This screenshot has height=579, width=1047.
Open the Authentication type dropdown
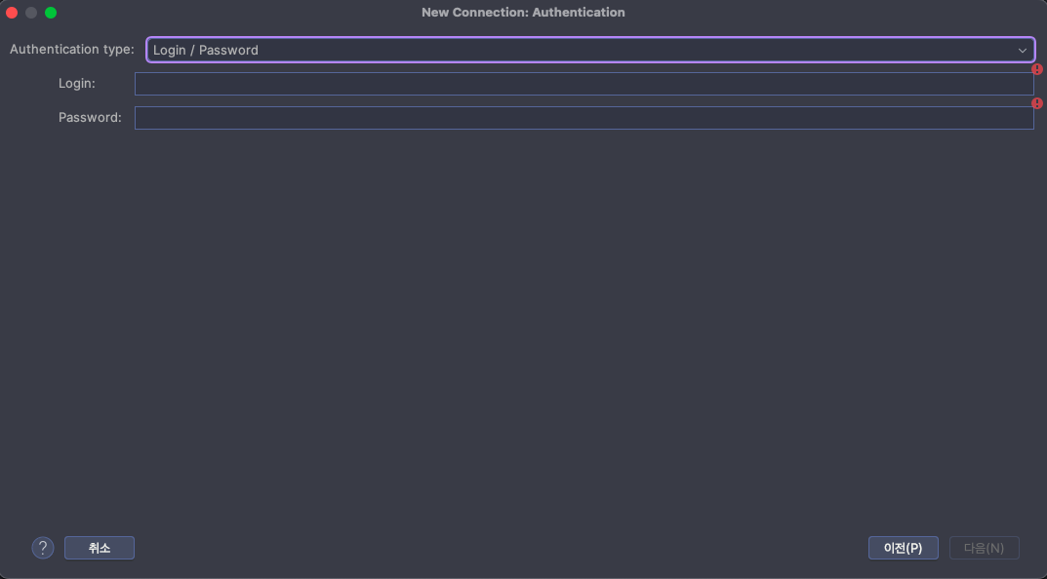coord(590,50)
